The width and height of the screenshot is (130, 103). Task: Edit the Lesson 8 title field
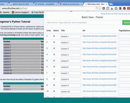pos(71,79)
